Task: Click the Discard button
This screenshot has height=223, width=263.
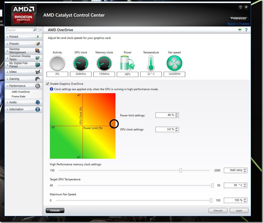Action: [218, 211]
